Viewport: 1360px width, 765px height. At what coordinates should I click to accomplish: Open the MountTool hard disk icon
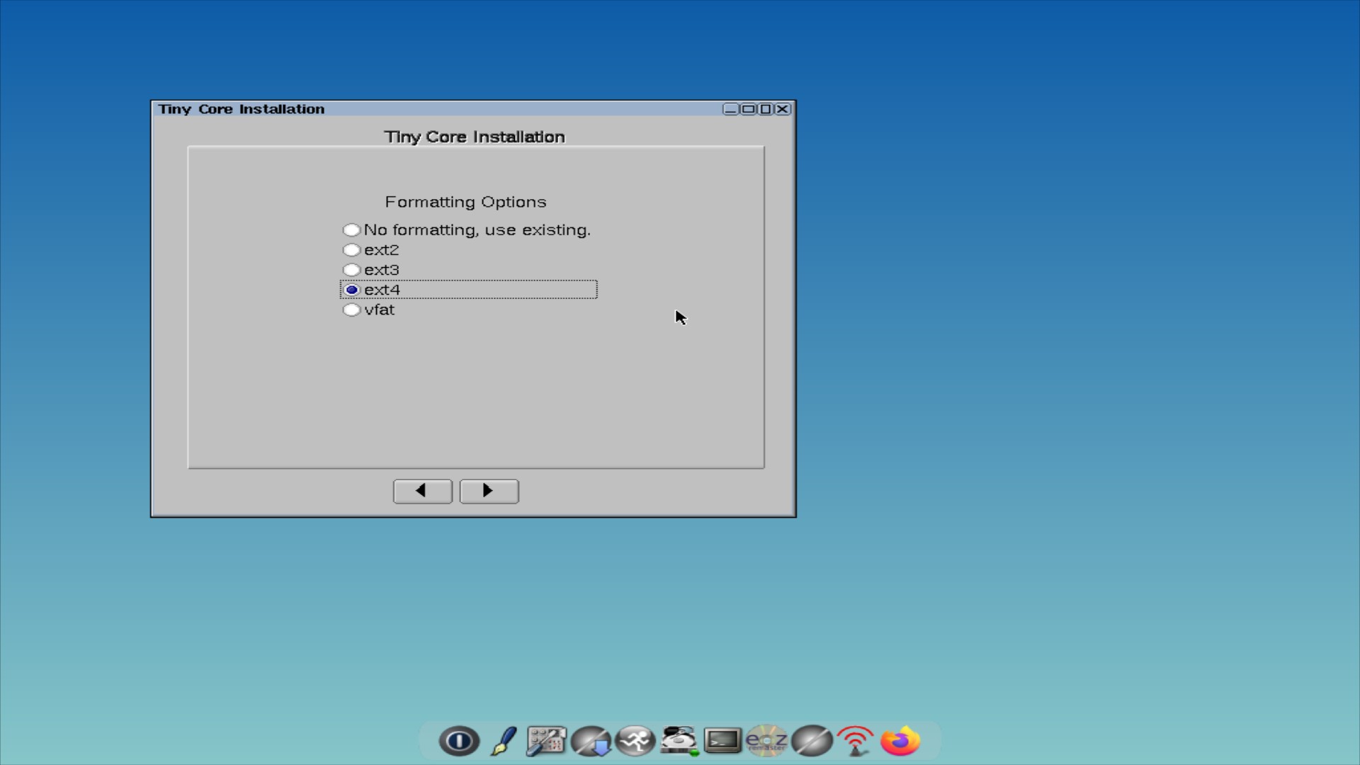point(679,741)
